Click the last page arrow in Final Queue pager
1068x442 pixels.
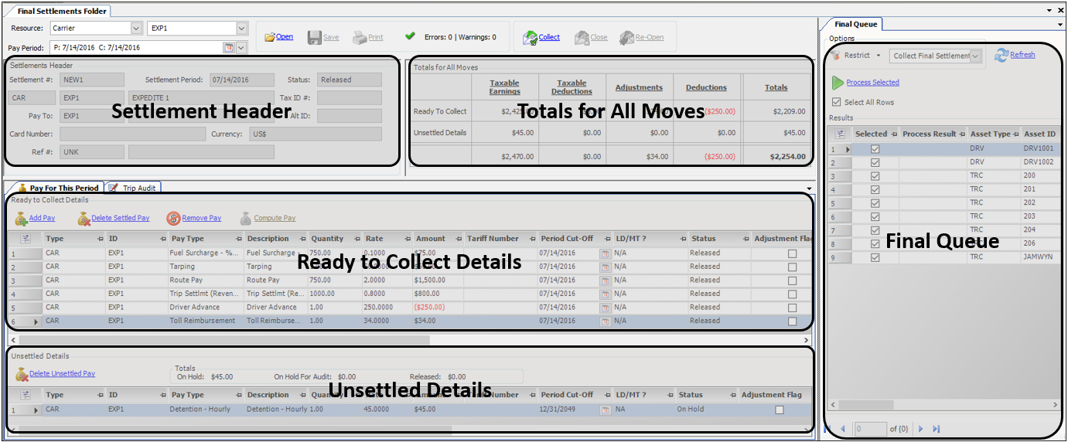937,428
